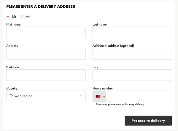This screenshot has width=178, height=131.
Task: Click the Please Enter a Delivery Address heading
Action: (x=41, y=6)
